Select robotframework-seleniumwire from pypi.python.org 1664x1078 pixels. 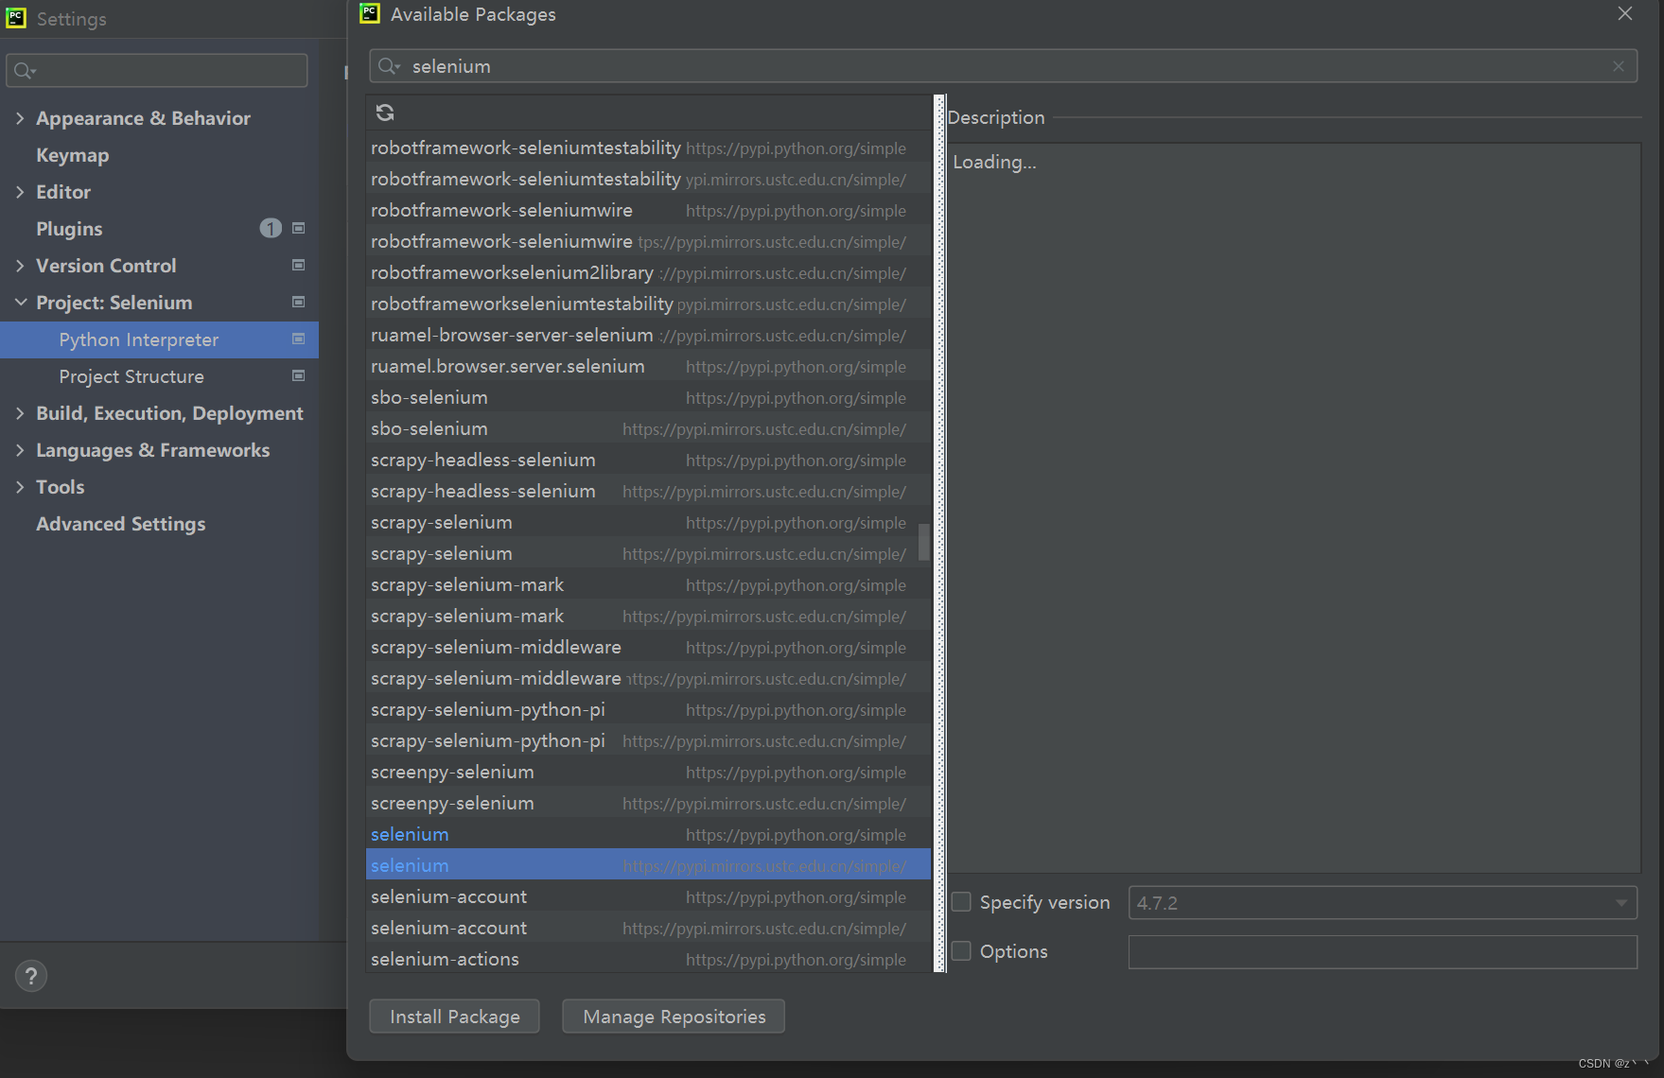point(648,210)
